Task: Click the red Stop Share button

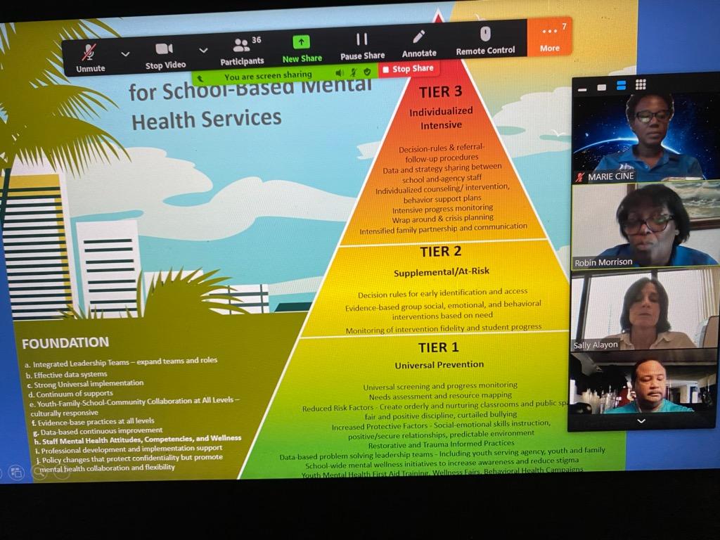Action: [409, 69]
